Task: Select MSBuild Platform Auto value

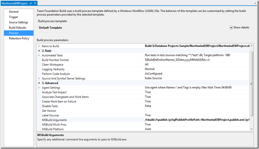Action: pyautogui.click(x=148, y=129)
